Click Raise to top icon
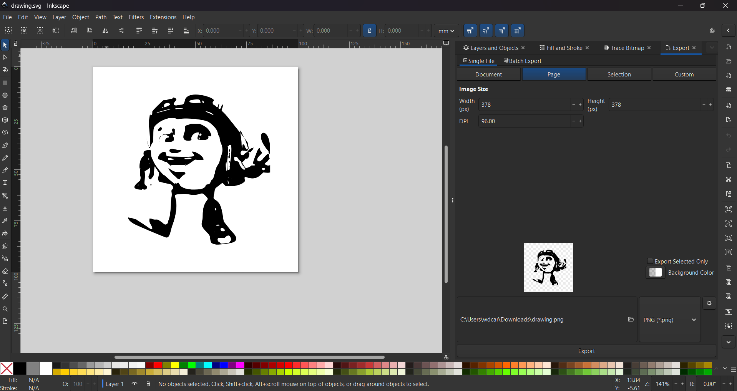 (139, 31)
